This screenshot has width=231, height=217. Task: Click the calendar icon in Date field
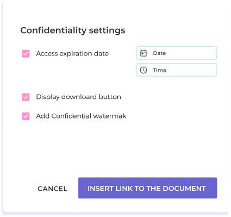[x=143, y=53]
